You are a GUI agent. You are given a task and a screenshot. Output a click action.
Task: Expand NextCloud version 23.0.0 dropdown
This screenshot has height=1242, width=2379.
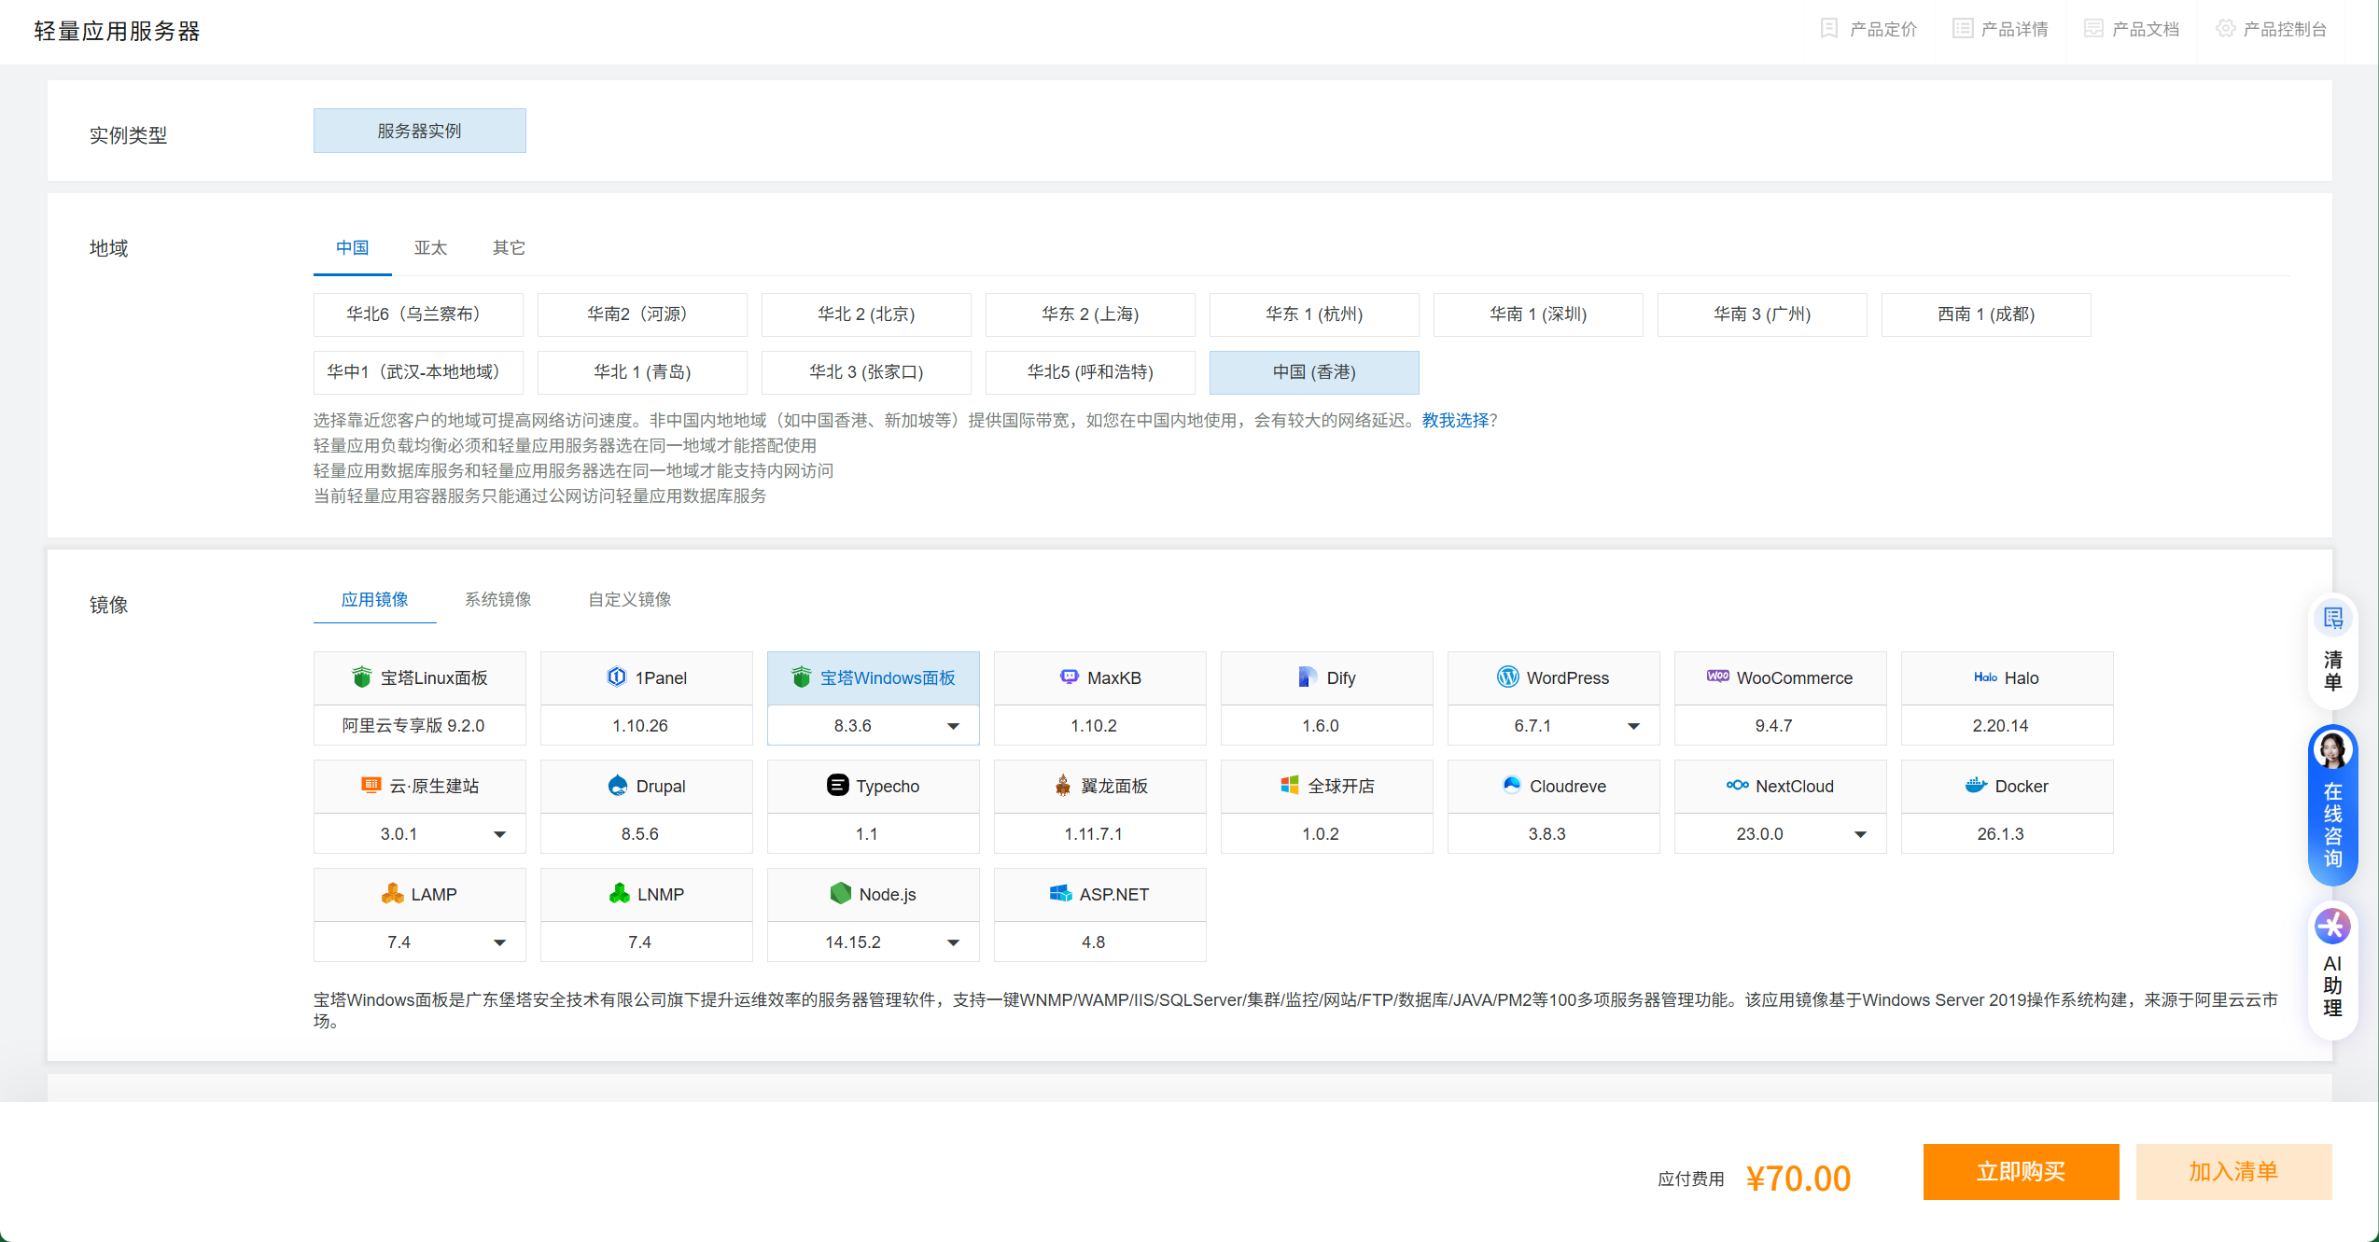1860,834
